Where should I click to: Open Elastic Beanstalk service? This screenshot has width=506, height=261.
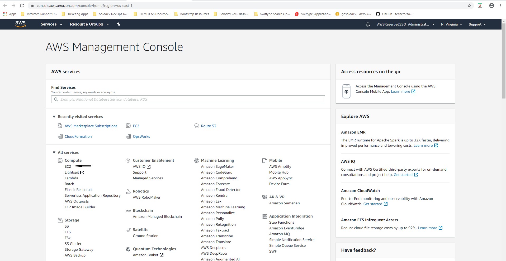pyautogui.click(x=79, y=190)
